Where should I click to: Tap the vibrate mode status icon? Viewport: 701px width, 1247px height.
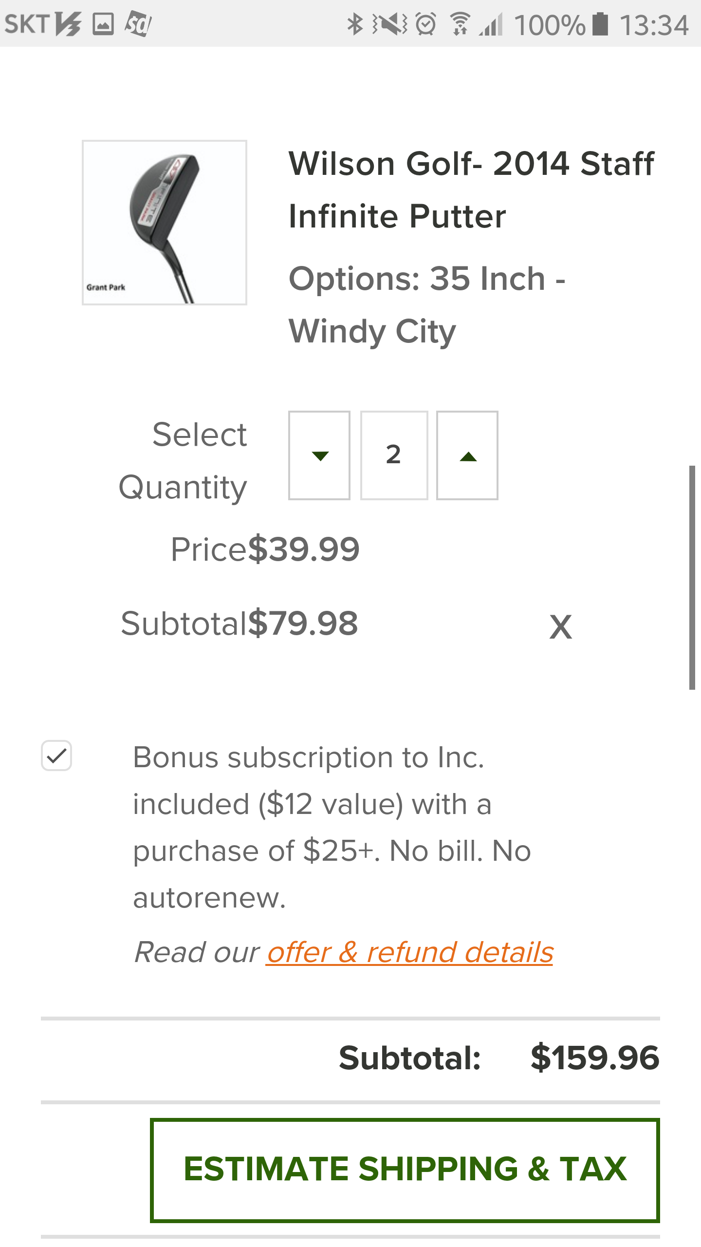click(x=390, y=24)
